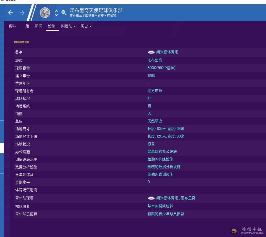Click the 青年训练营 row label
Screen dimensions: 266x237
[x=25, y=175]
